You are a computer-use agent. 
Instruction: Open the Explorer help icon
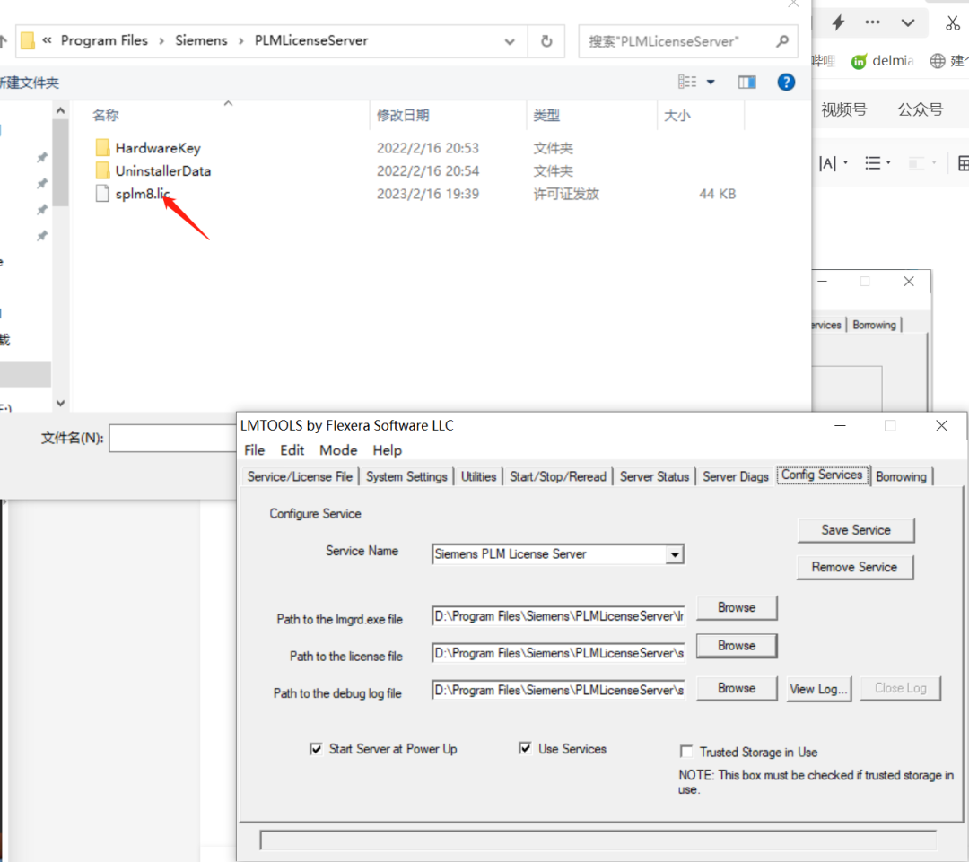tap(786, 83)
